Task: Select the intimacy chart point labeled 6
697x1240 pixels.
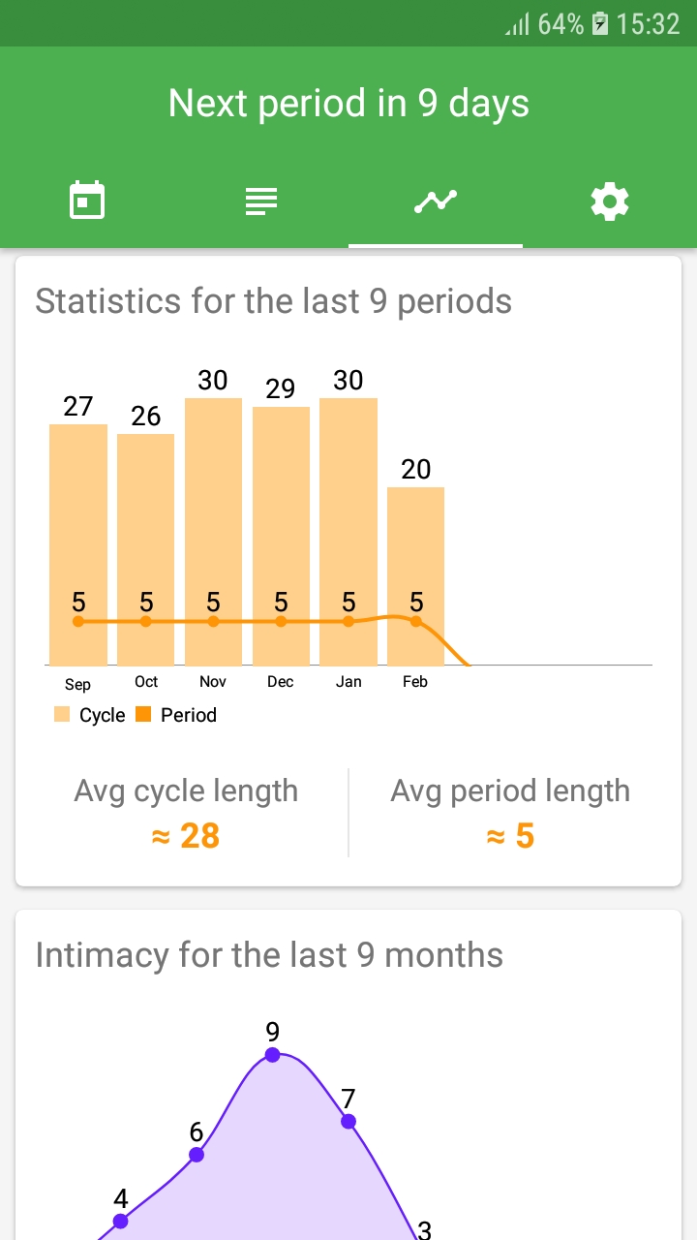Action: click(x=197, y=1155)
